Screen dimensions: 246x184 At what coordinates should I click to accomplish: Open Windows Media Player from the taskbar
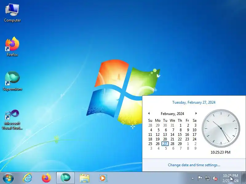[x=103, y=178]
